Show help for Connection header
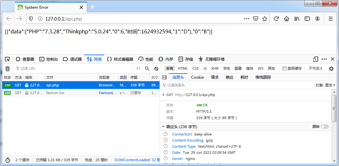Screen dimensions: 339x166 point(166,134)
